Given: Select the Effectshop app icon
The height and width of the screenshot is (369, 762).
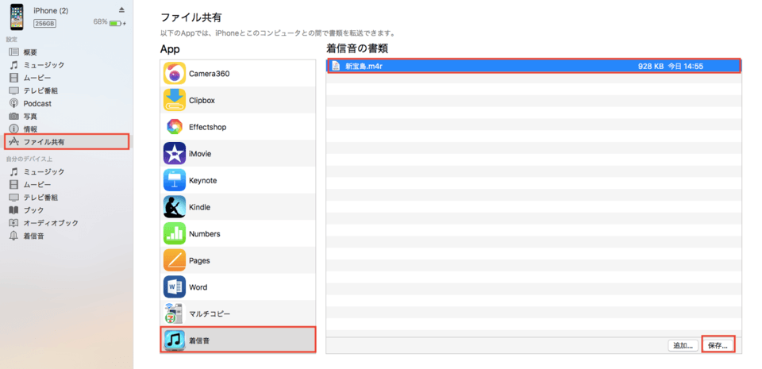Looking at the screenshot, I should (x=175, y=127).
